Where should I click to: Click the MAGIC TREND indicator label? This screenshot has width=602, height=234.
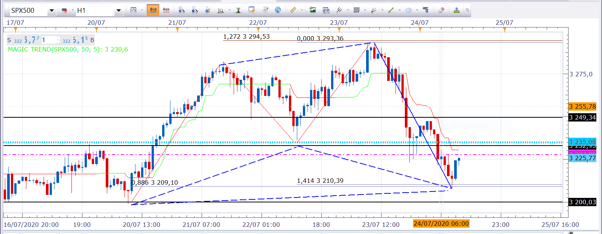pyautogui.click(x=68, y=49)
